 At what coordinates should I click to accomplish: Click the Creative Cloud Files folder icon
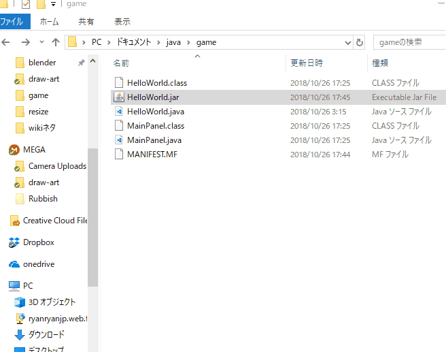point(14,221)
